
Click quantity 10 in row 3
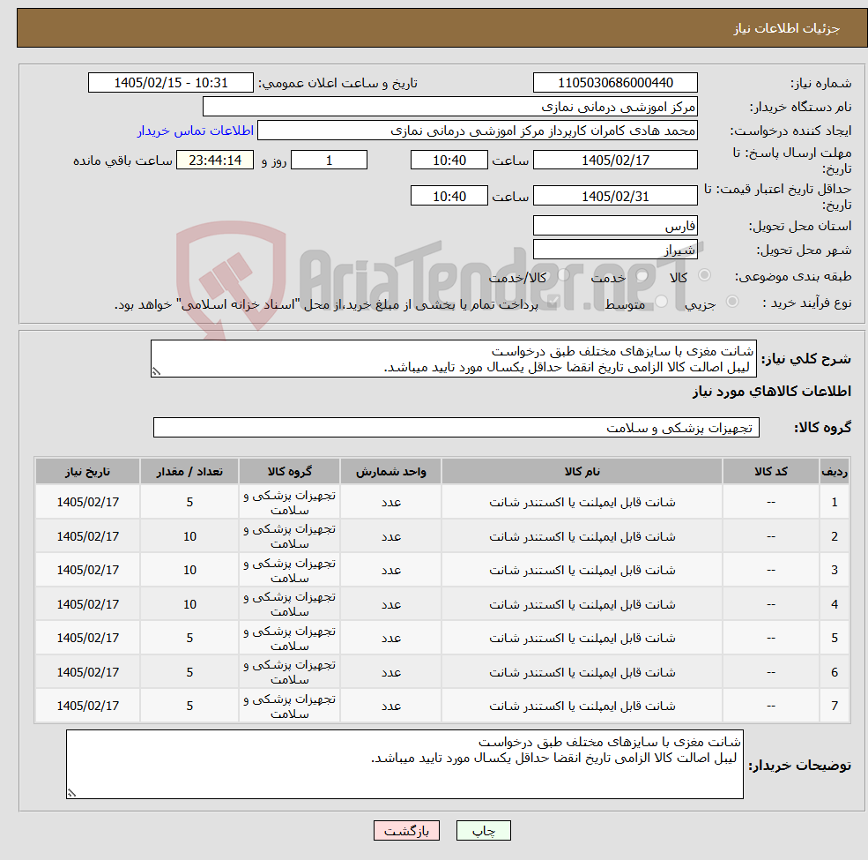189,570
